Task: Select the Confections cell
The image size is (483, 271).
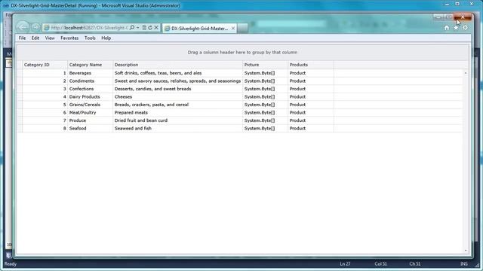Action: [91, 89]
